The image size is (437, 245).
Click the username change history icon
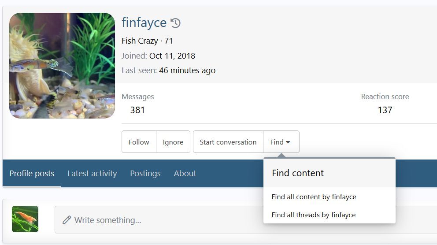176,23
